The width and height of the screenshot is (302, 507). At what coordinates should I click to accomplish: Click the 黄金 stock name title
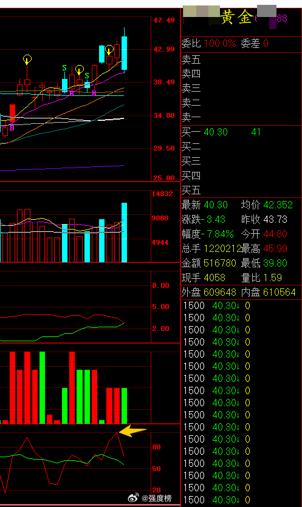[236, 17]
